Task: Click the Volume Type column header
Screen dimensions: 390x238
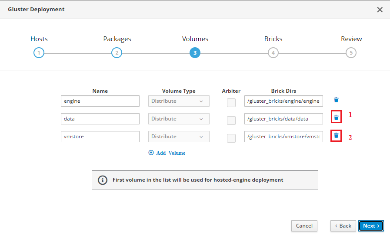Action: tap(179, 91)
